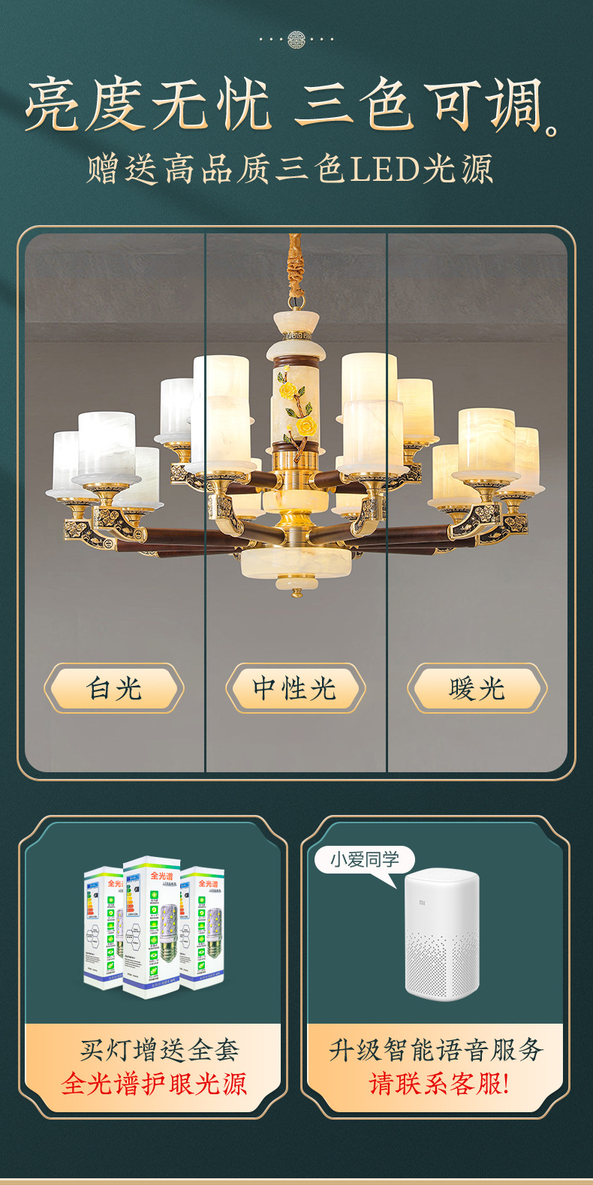
Task: Select the 暖光 warm light option
Action: coord(477,687)
